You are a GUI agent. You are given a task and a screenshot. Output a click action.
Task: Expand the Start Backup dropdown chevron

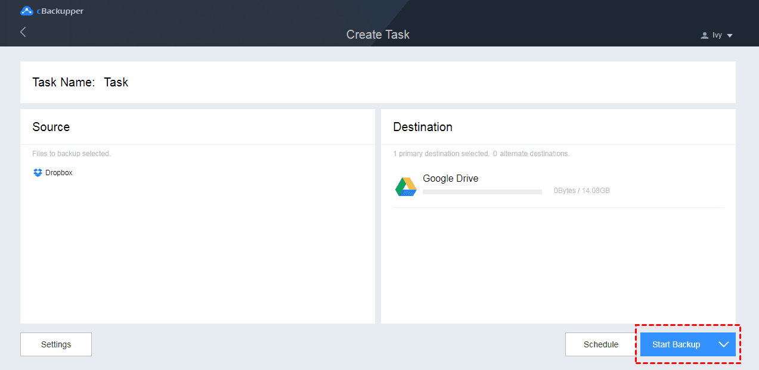pyautogui.click(x=724, y=344)
